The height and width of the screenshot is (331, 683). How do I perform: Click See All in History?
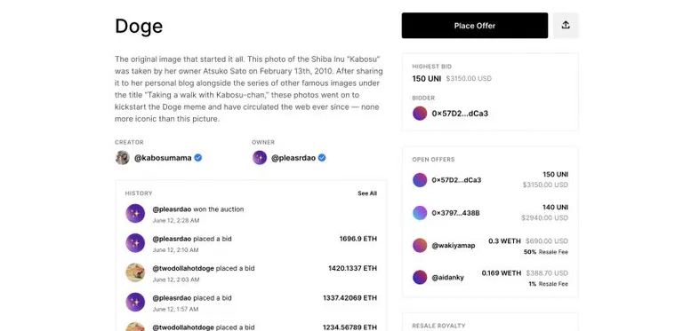point(367,193)
